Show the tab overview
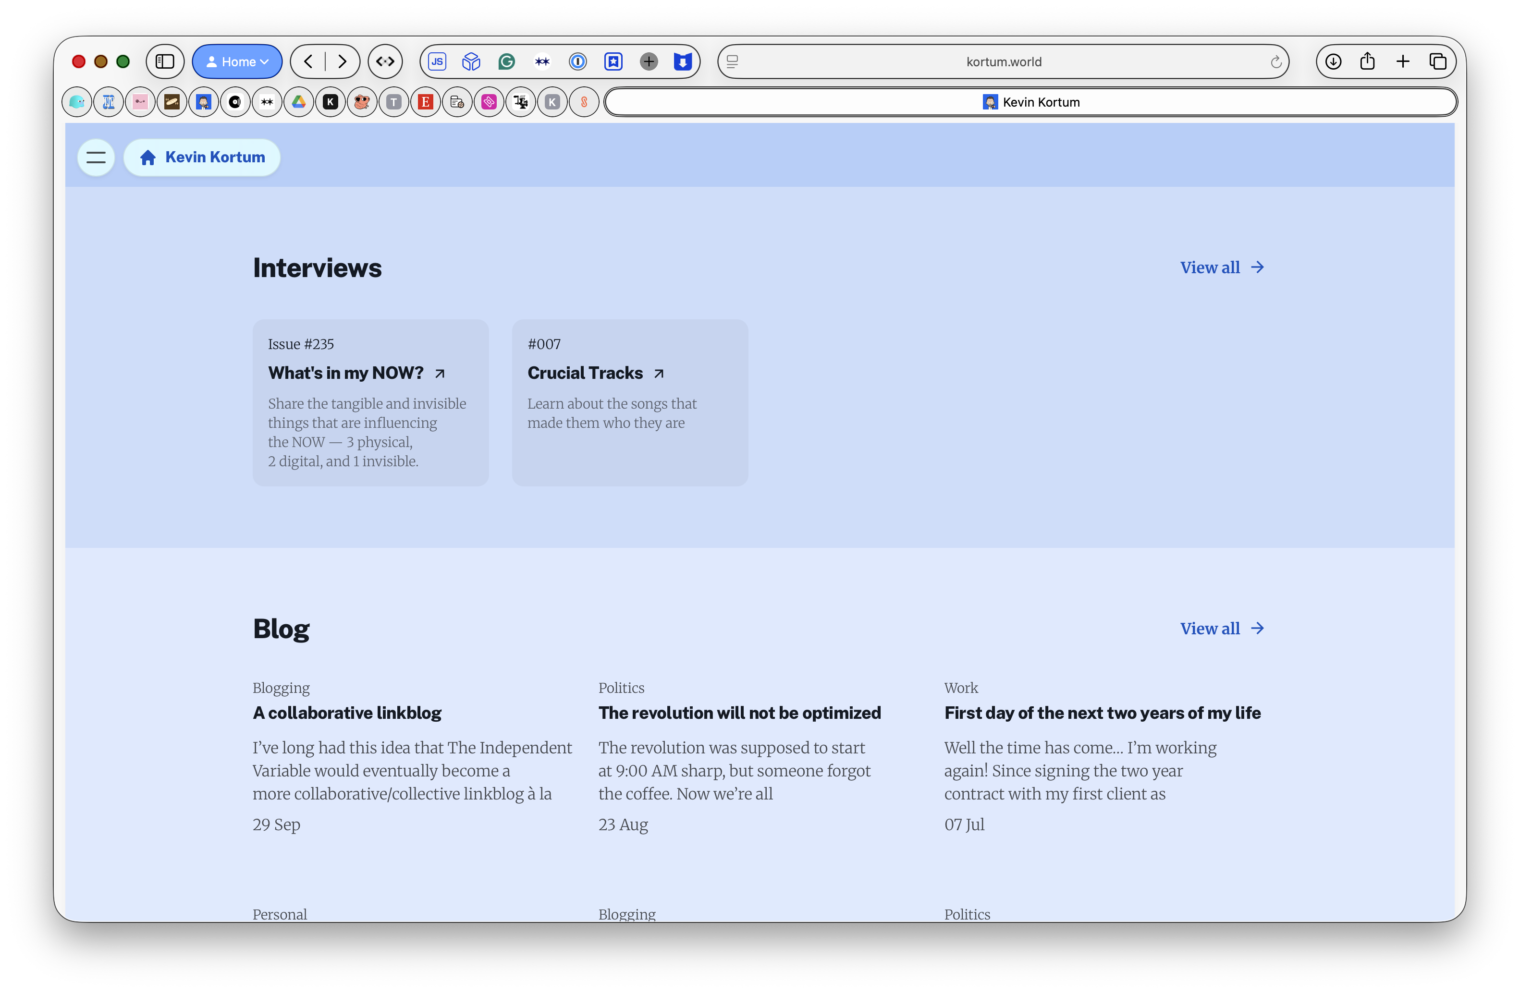 tap(1438, 61)
